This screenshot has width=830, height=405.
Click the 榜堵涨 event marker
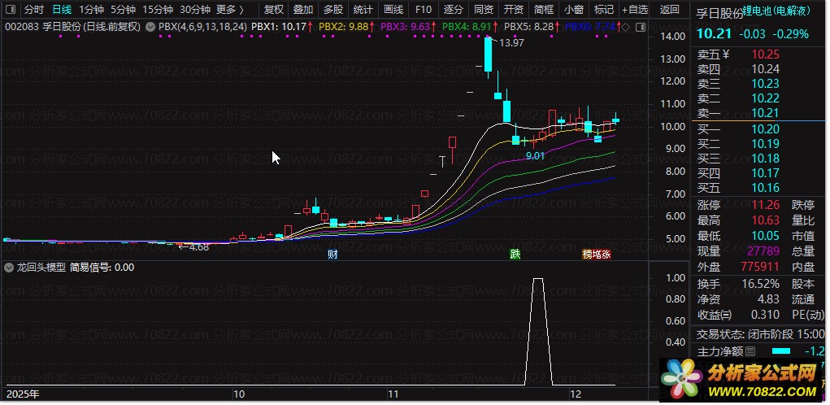[597, 255]
